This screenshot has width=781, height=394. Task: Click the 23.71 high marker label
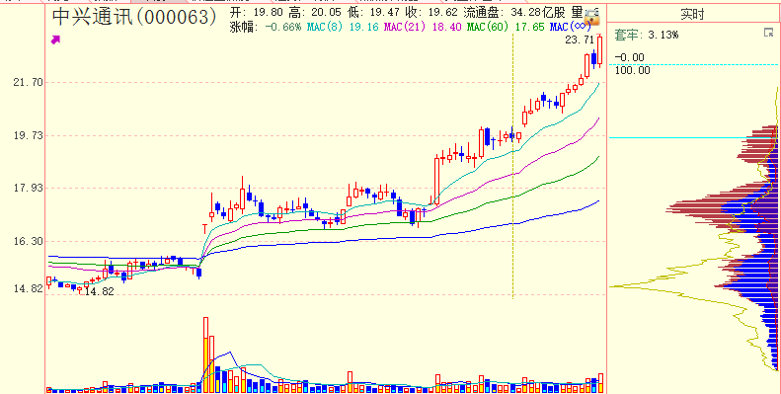click(580, 40)
